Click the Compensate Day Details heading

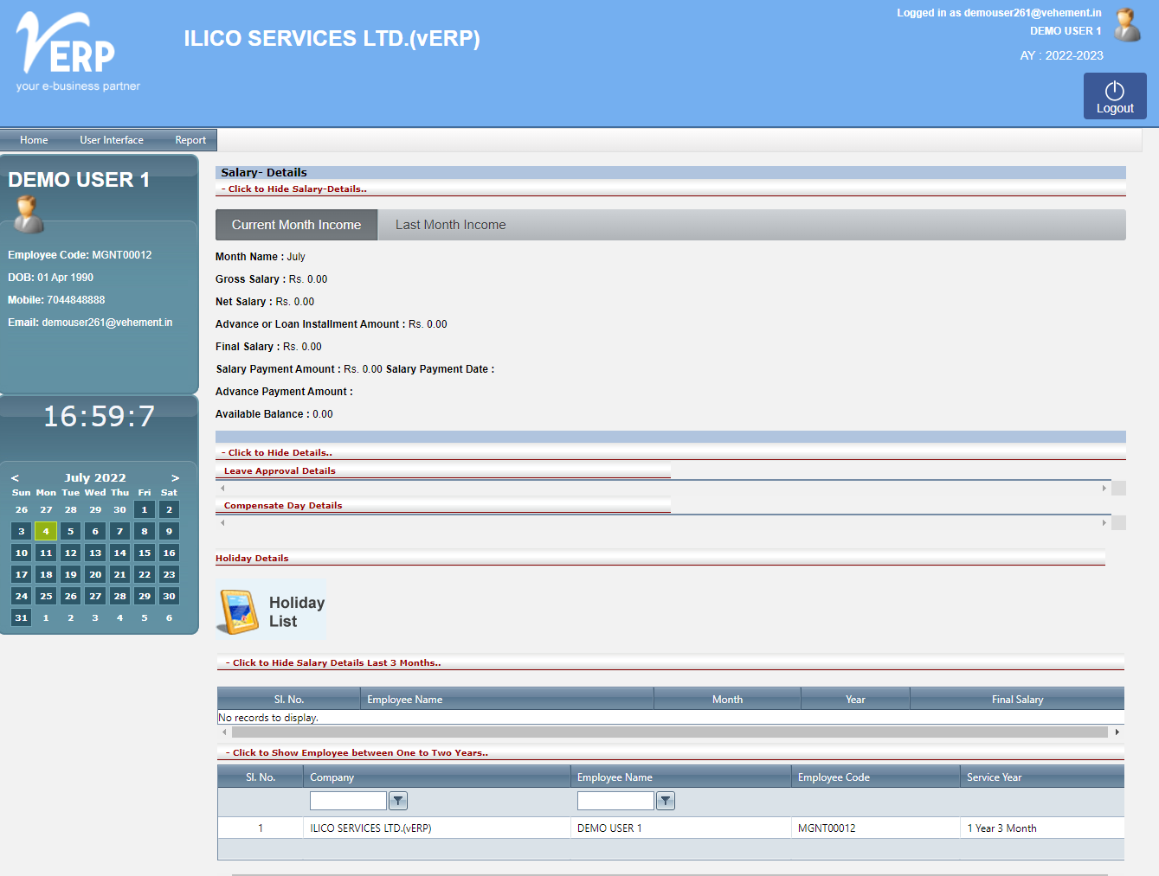coord(283,506)
